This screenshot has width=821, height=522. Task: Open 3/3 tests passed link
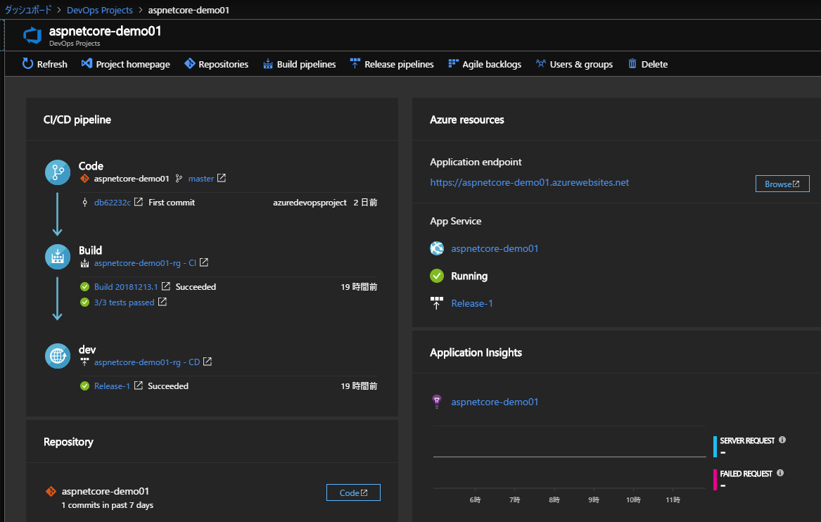(124, 302)
